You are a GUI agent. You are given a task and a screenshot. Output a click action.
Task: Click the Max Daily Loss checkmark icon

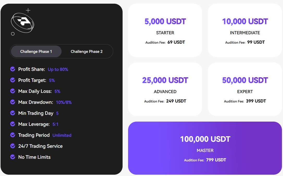(x=13, y=91)
